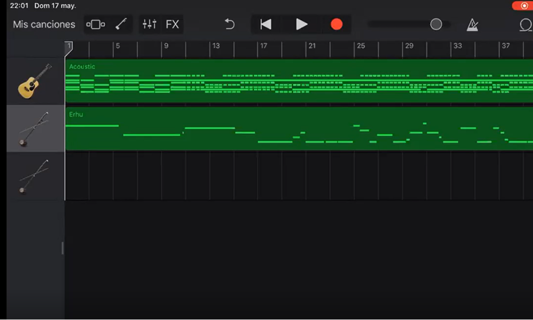Tap the Acoustic region label

coord(82,67)
